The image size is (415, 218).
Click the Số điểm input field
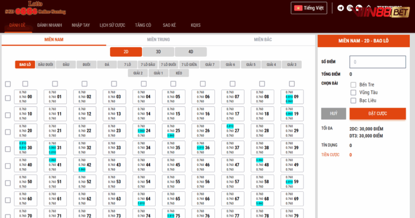(377, 62)
